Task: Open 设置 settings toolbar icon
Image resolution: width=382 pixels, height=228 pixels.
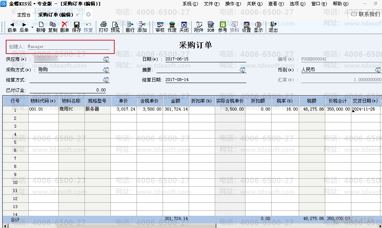Action: point(246,27)
